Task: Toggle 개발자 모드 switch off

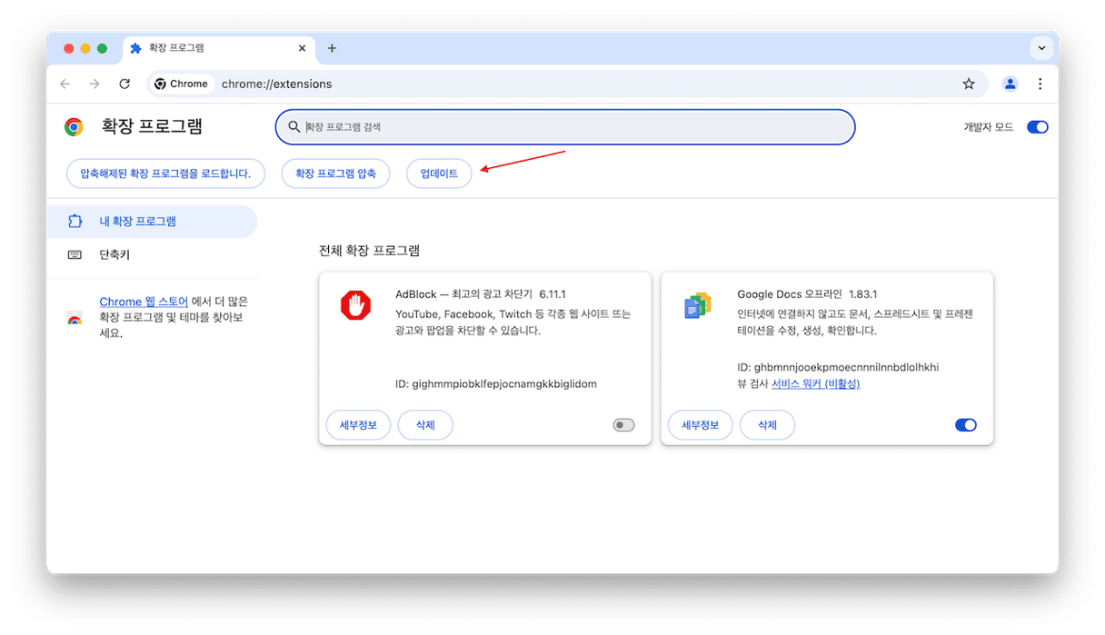Action: [1037, 127]
